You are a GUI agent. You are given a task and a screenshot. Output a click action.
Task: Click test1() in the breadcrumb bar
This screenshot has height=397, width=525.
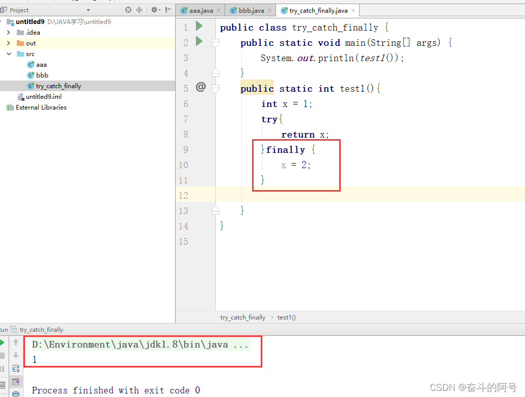coord(286,317)
